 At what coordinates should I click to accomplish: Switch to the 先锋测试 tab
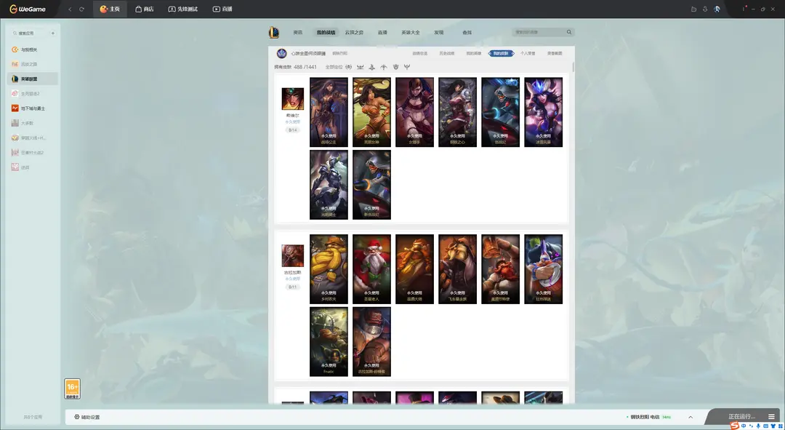(182, 9)
